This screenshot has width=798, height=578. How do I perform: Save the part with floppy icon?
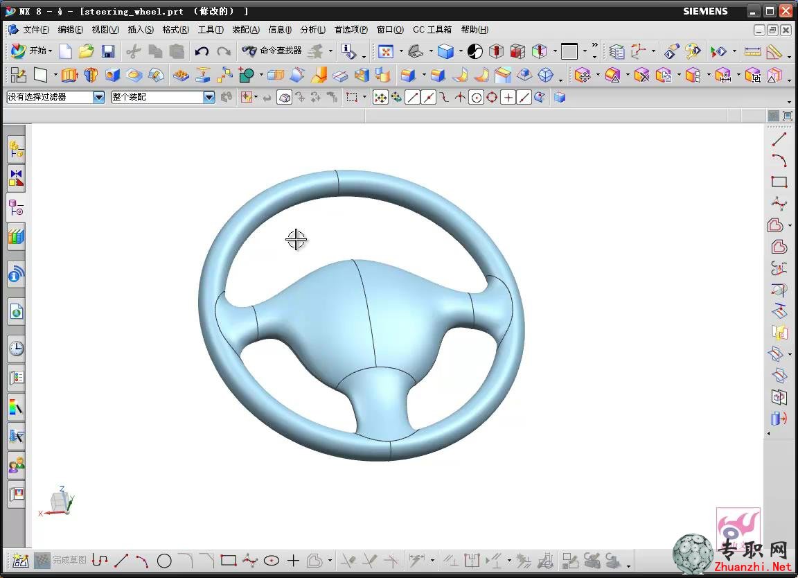(108, 51)
